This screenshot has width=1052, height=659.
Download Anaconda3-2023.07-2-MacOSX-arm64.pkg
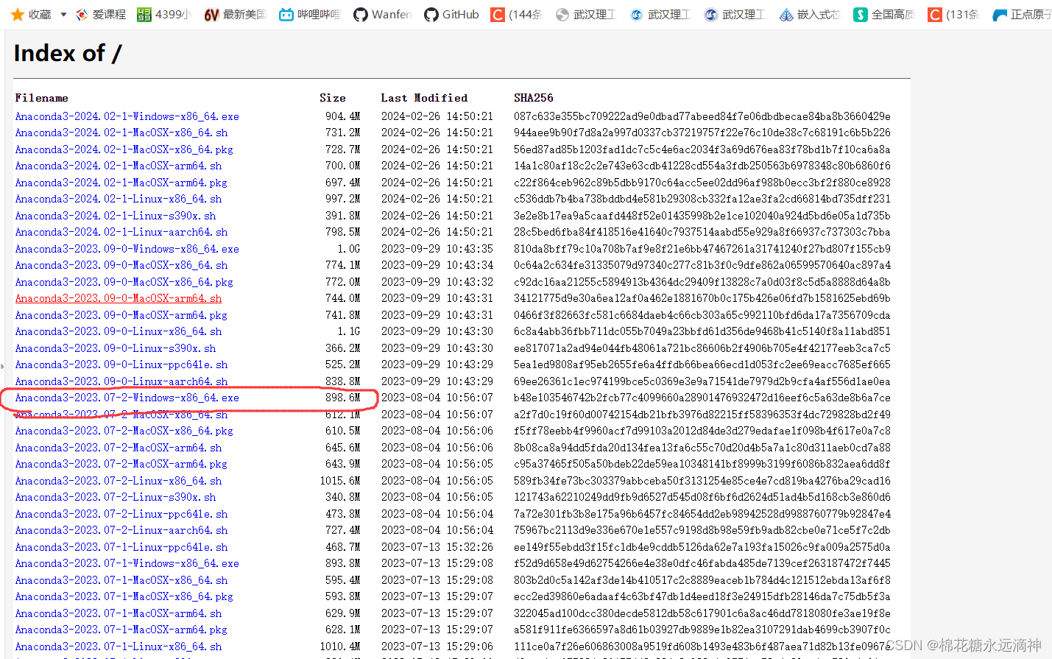(x=121, y=464)
